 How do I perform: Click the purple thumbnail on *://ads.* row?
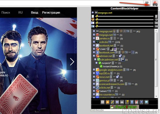coord(115,49)
